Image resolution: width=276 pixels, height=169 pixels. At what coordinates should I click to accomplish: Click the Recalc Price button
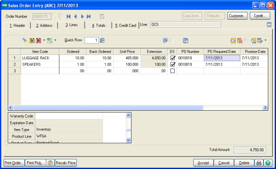66,163
